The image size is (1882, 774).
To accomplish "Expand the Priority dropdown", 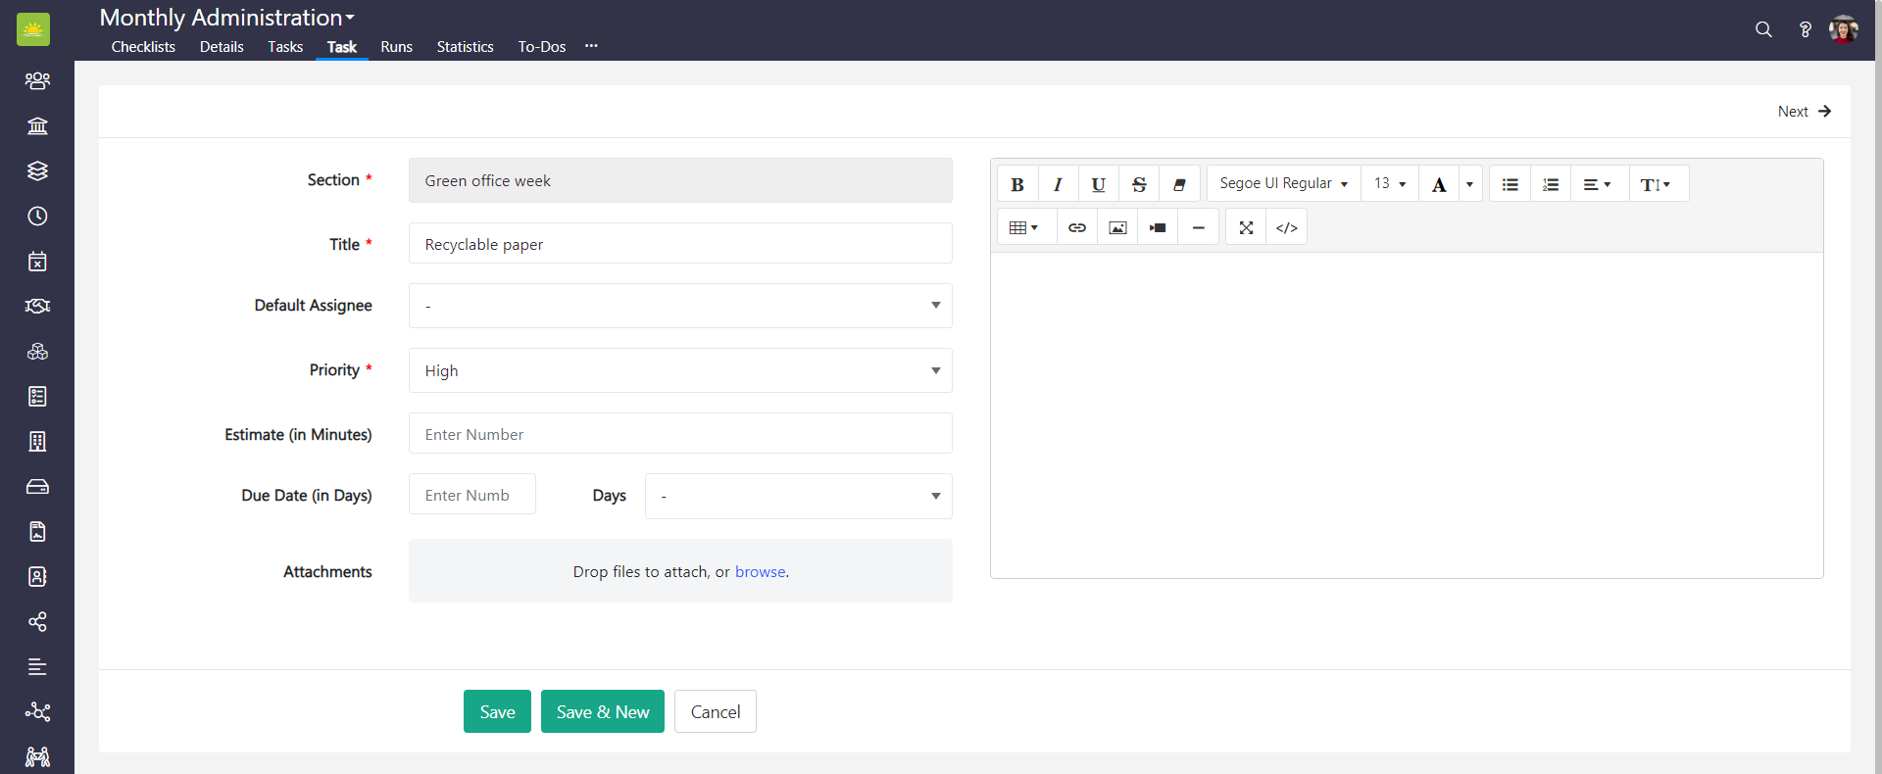I will click(679, 370).
